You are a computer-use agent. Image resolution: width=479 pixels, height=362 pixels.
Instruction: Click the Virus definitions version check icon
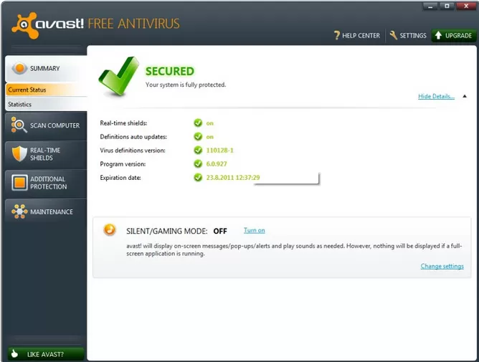point(198,150)
